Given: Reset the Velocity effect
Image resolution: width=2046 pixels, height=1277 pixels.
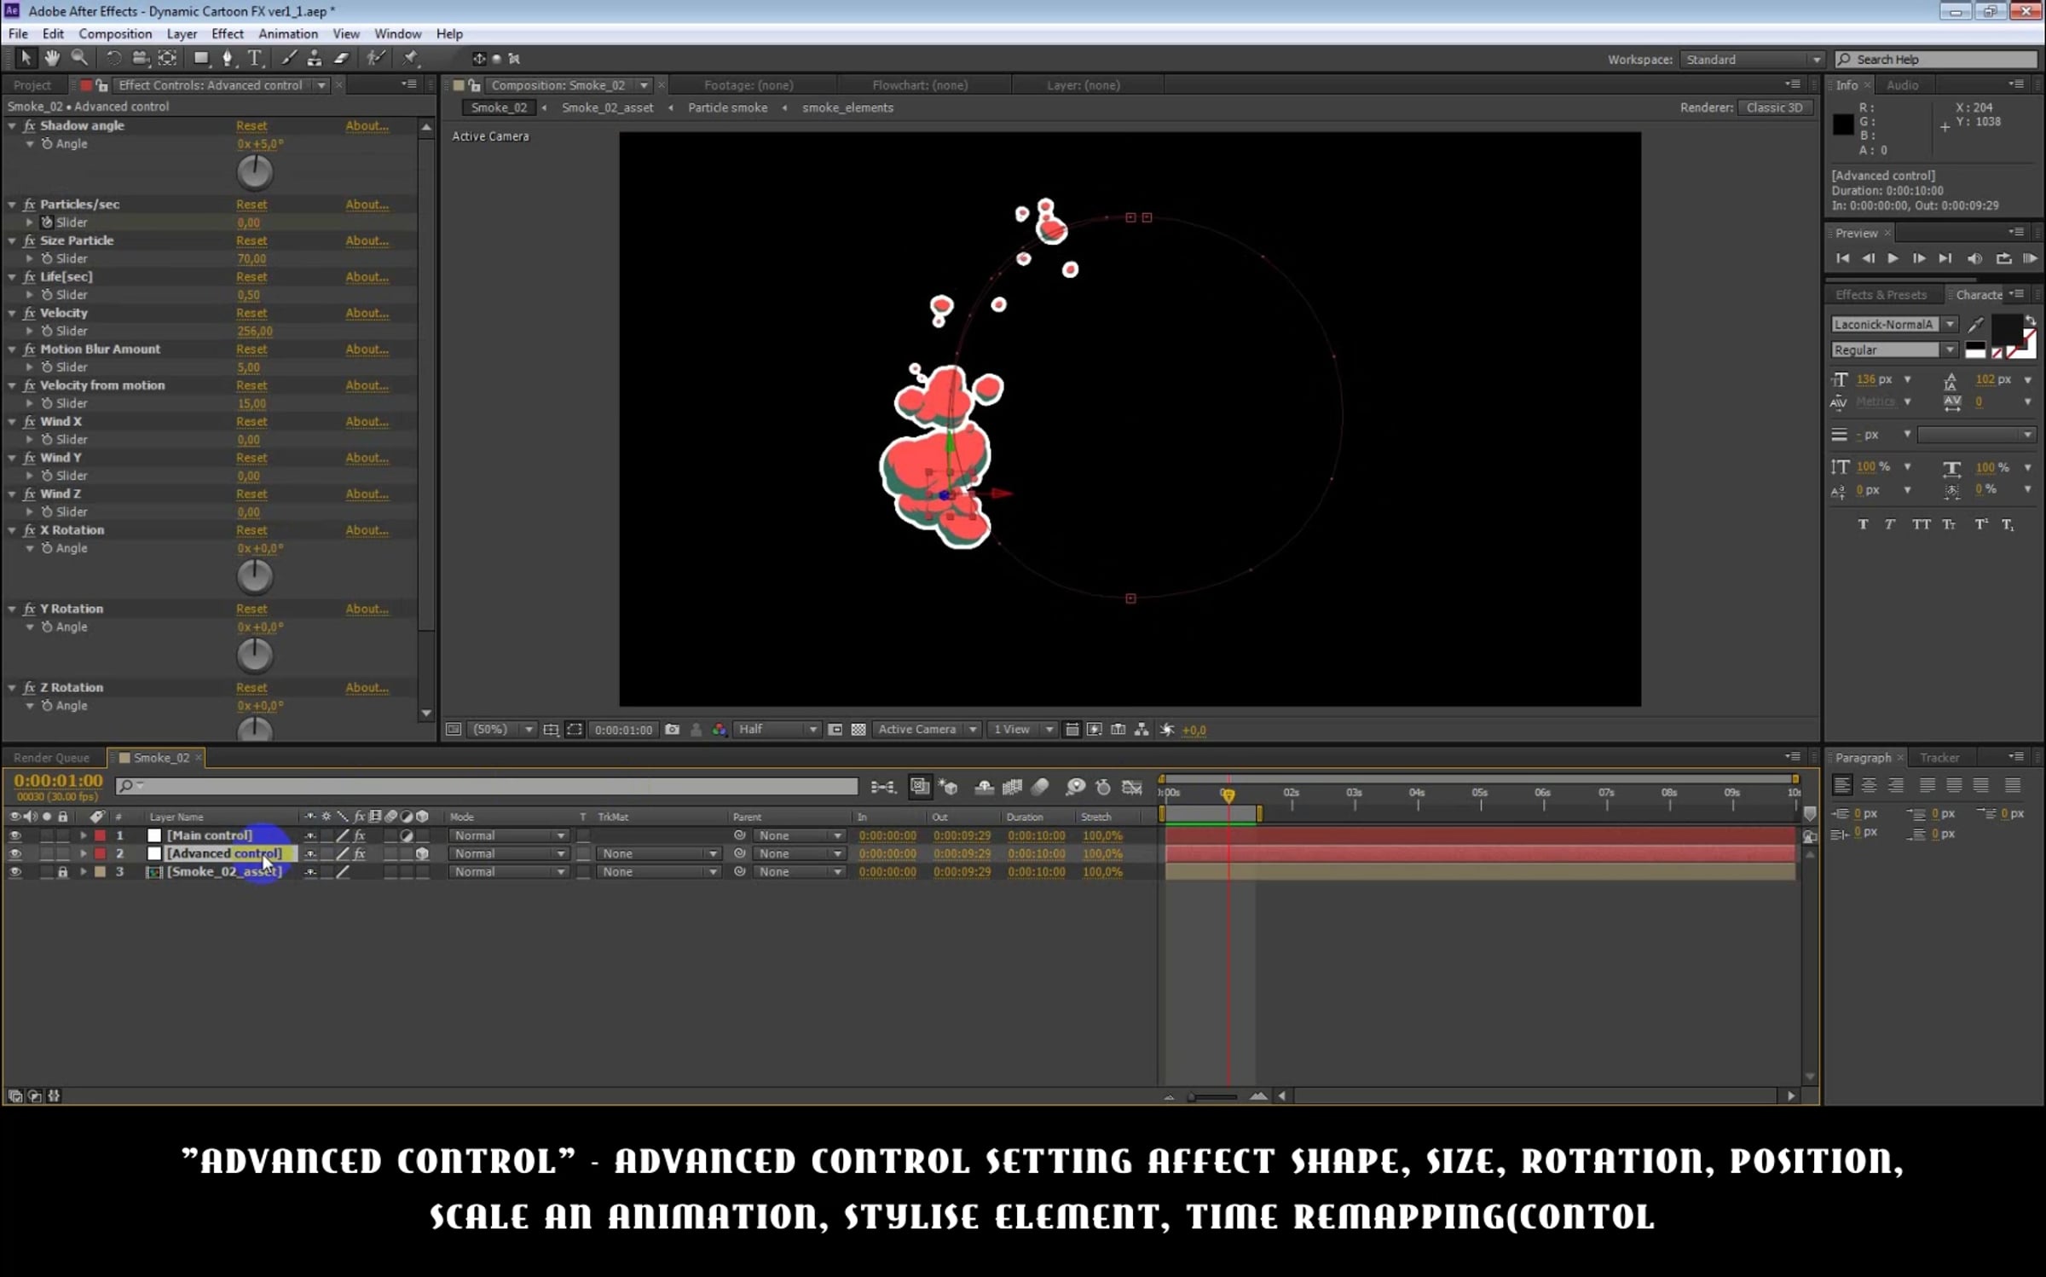Looking at the screenshot, I should point(251,313).
